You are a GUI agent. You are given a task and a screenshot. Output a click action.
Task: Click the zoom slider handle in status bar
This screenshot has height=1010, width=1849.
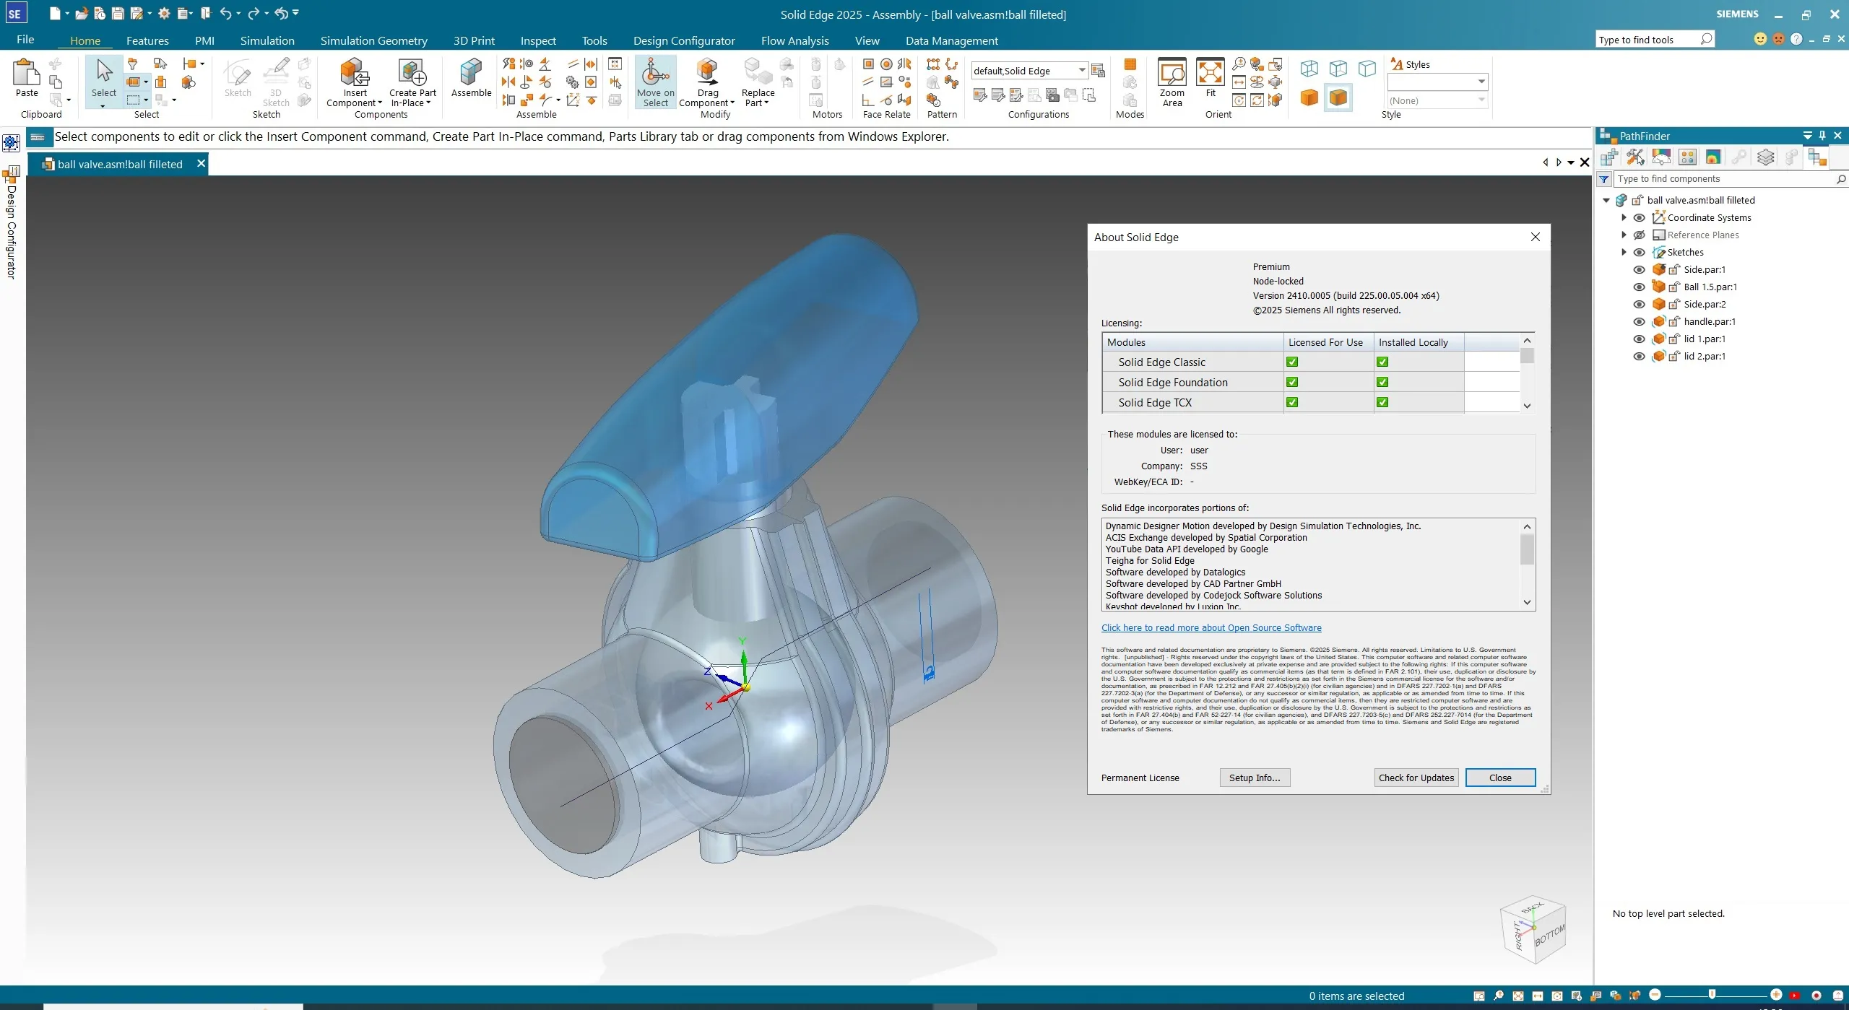(x=1712, y=995)
